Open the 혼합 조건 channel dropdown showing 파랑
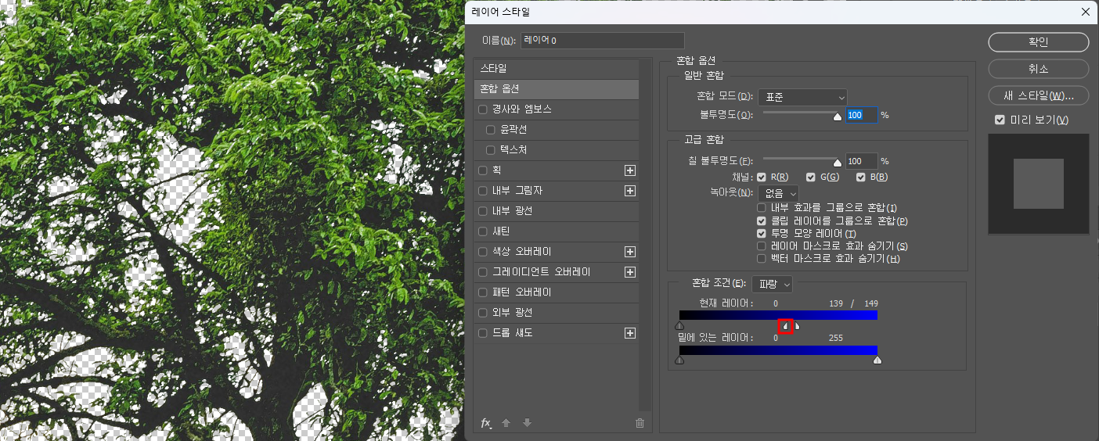The height and width of the screenshot is (441, 1099). [772, 284]
